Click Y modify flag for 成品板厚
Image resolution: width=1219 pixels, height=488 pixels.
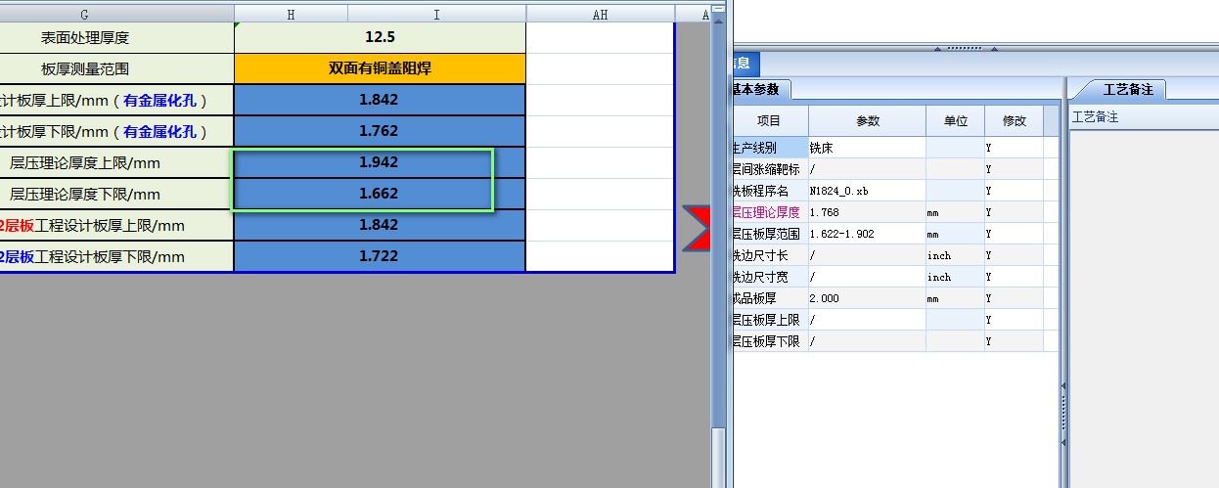1014,298
